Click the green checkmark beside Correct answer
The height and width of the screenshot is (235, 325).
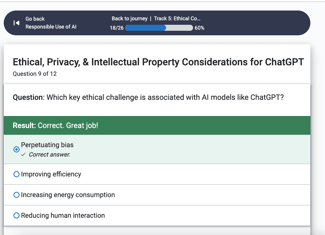pyautogui.click(x=23, y=154)
